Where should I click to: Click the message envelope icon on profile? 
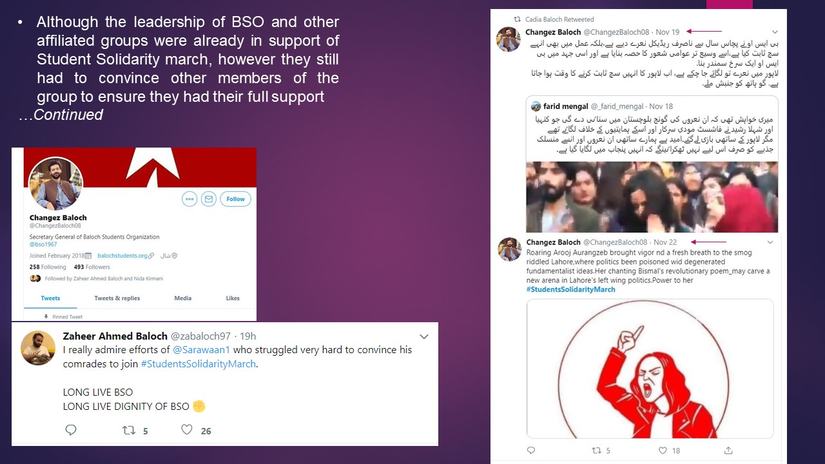click(209, 199)
